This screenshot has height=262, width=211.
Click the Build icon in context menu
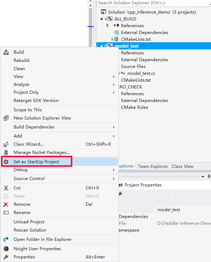point(6,52)
